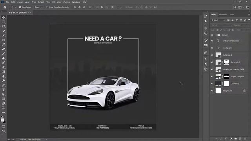Screen dimensions: 251x141
Task: Toggle the Auto-Select checkbox
Action: click(x=20, y=7)
